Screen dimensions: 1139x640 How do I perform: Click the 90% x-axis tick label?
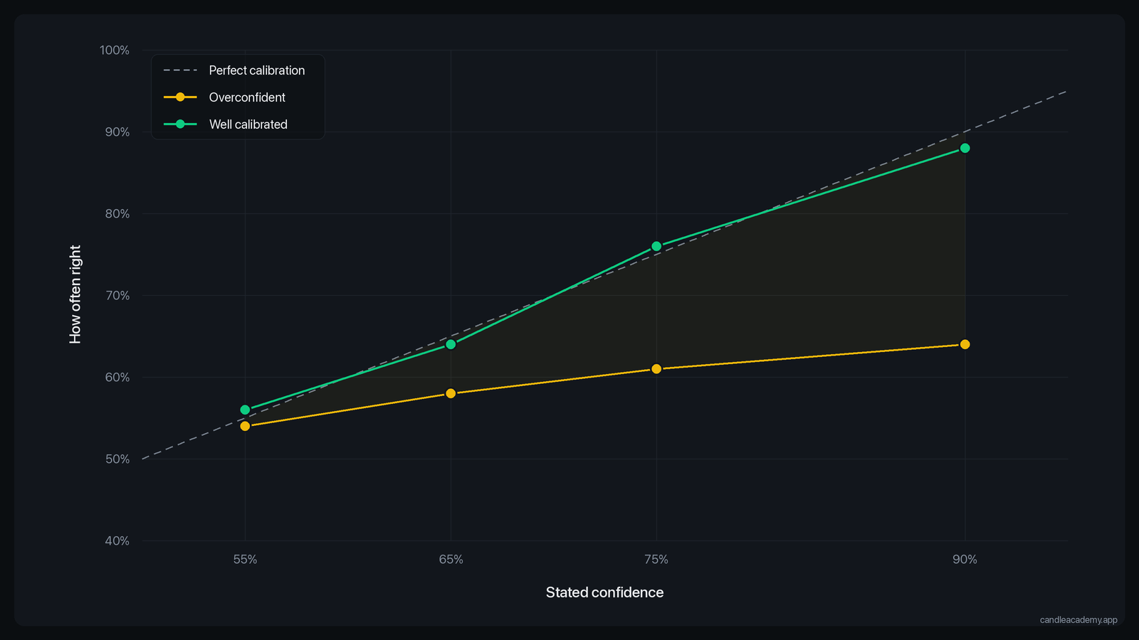(x=965, y=560)
